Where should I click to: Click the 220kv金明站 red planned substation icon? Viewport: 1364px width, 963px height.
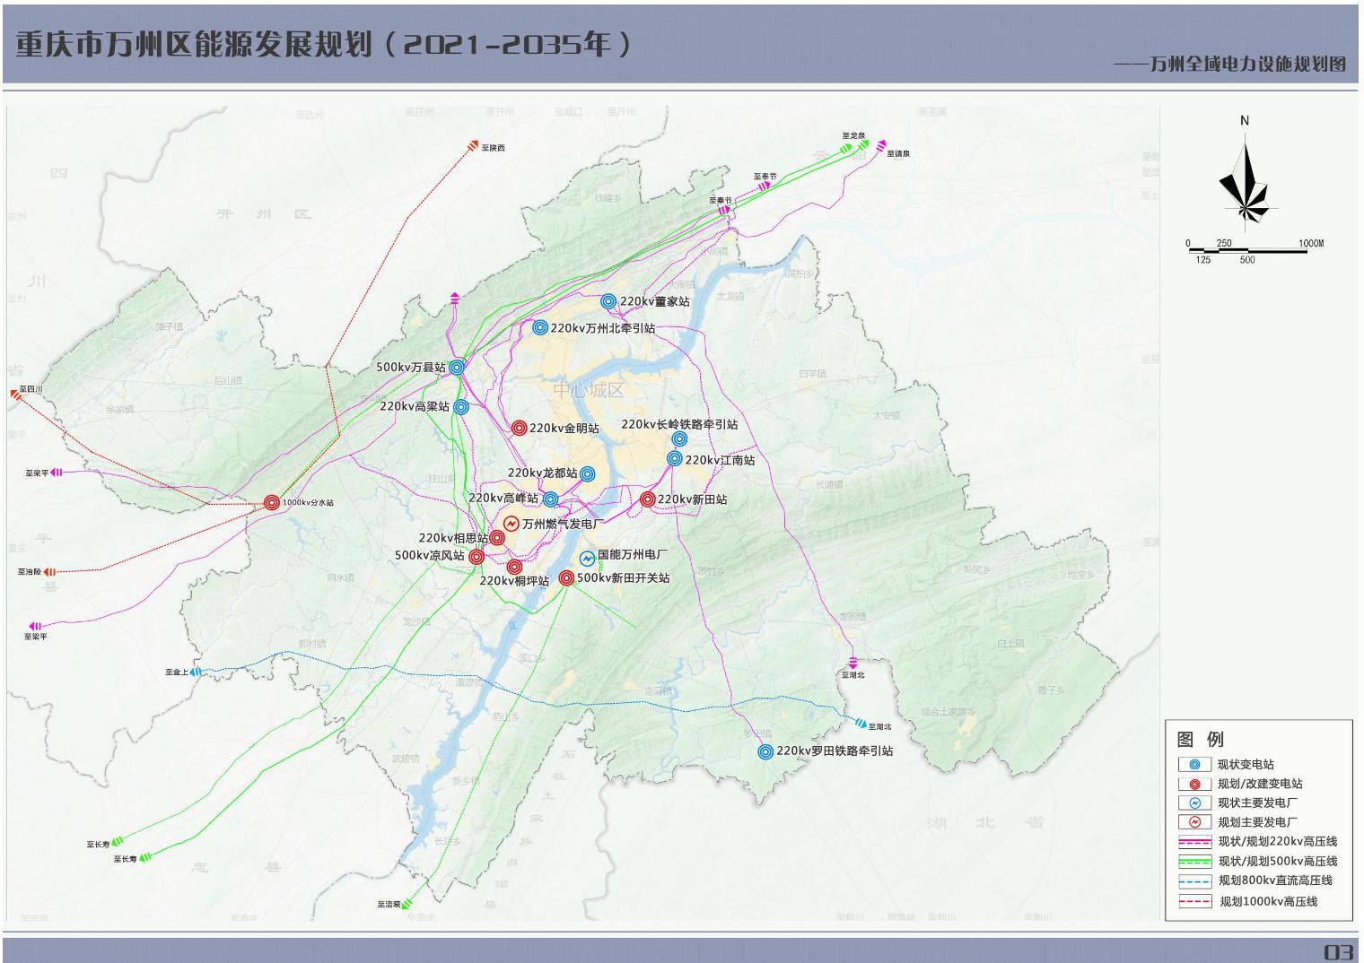pos(519,429)
